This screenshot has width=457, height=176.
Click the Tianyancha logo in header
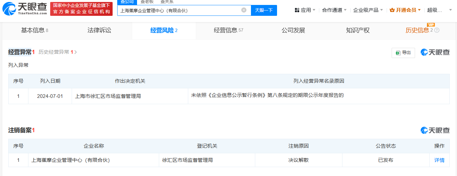point(24,9)
